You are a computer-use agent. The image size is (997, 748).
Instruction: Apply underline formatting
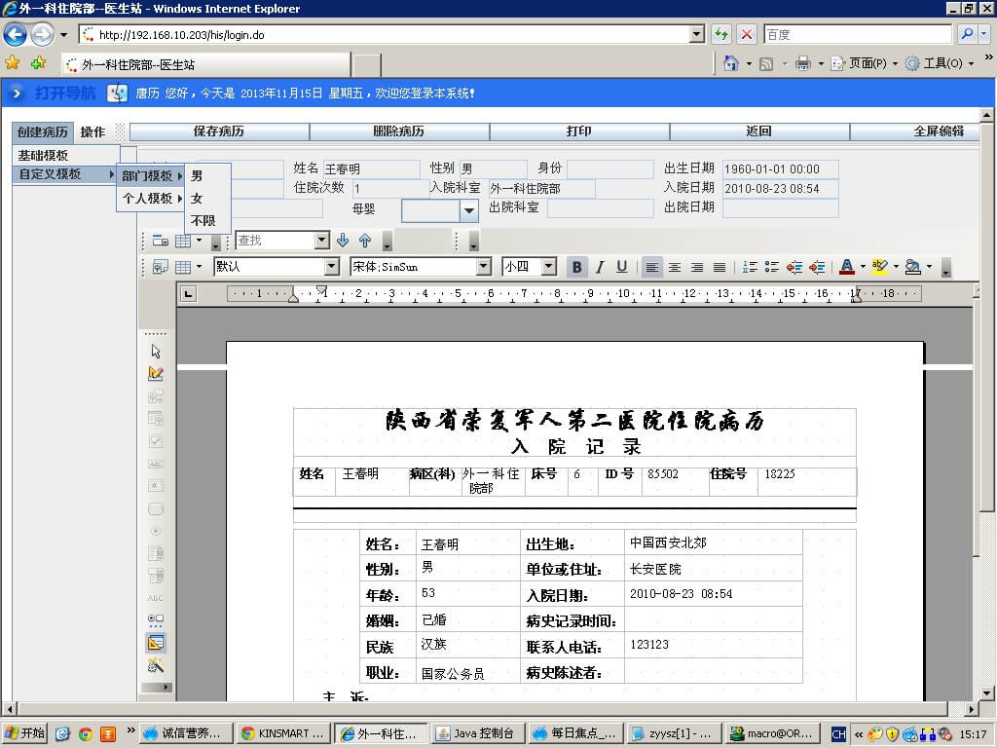[x=620, y=266]
